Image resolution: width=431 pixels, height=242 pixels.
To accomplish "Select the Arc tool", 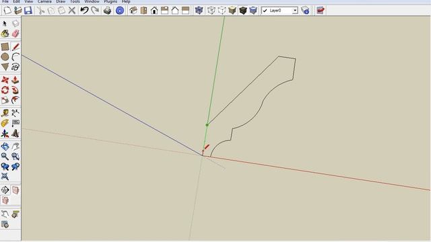I will [x=15, y=56].
